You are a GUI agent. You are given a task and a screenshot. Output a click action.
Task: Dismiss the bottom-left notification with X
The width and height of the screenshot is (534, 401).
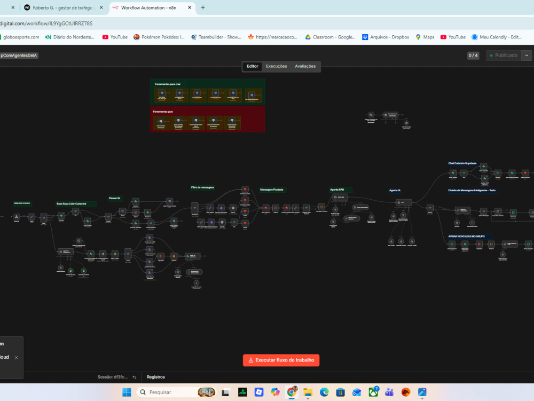(x=17, y=357)
